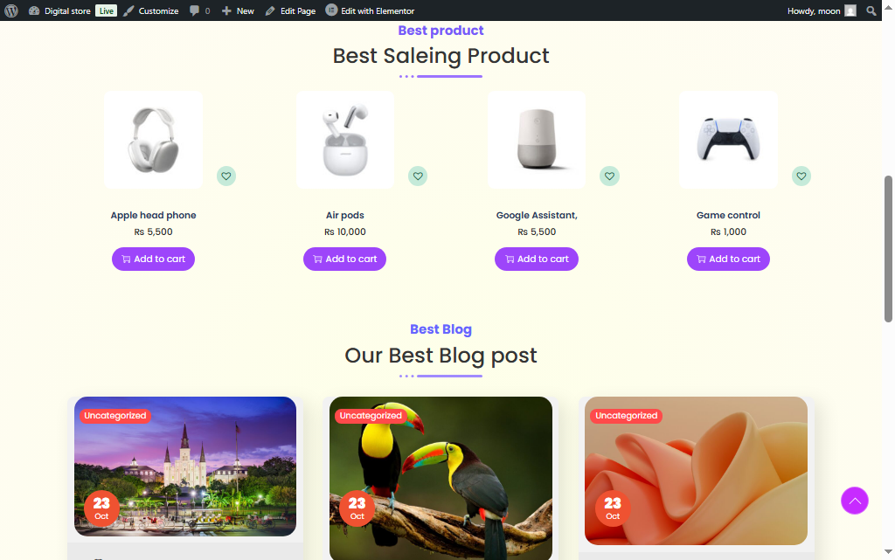Open the New content plus icon
Viewport: 895px width, 560px height.
pyautogui.click(x=225, y=10)
